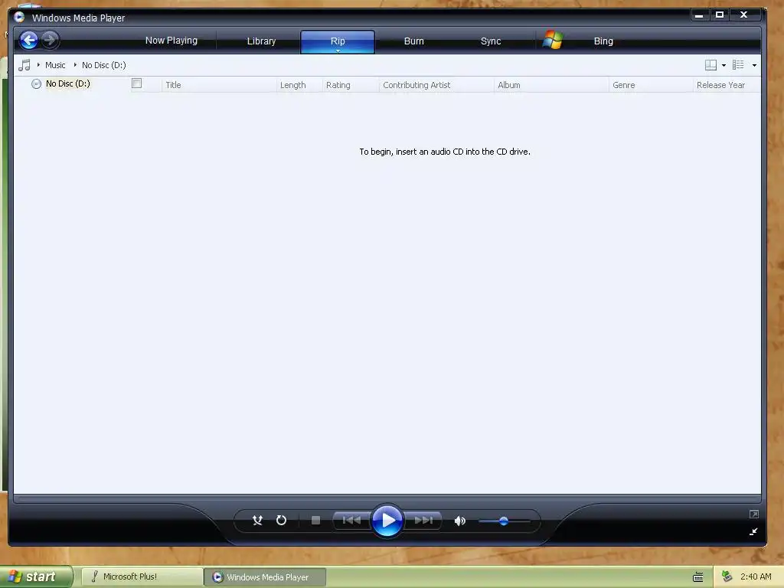
Task: Select No Disc (D:) in the sidebar
Action: (x=68, y=83)
